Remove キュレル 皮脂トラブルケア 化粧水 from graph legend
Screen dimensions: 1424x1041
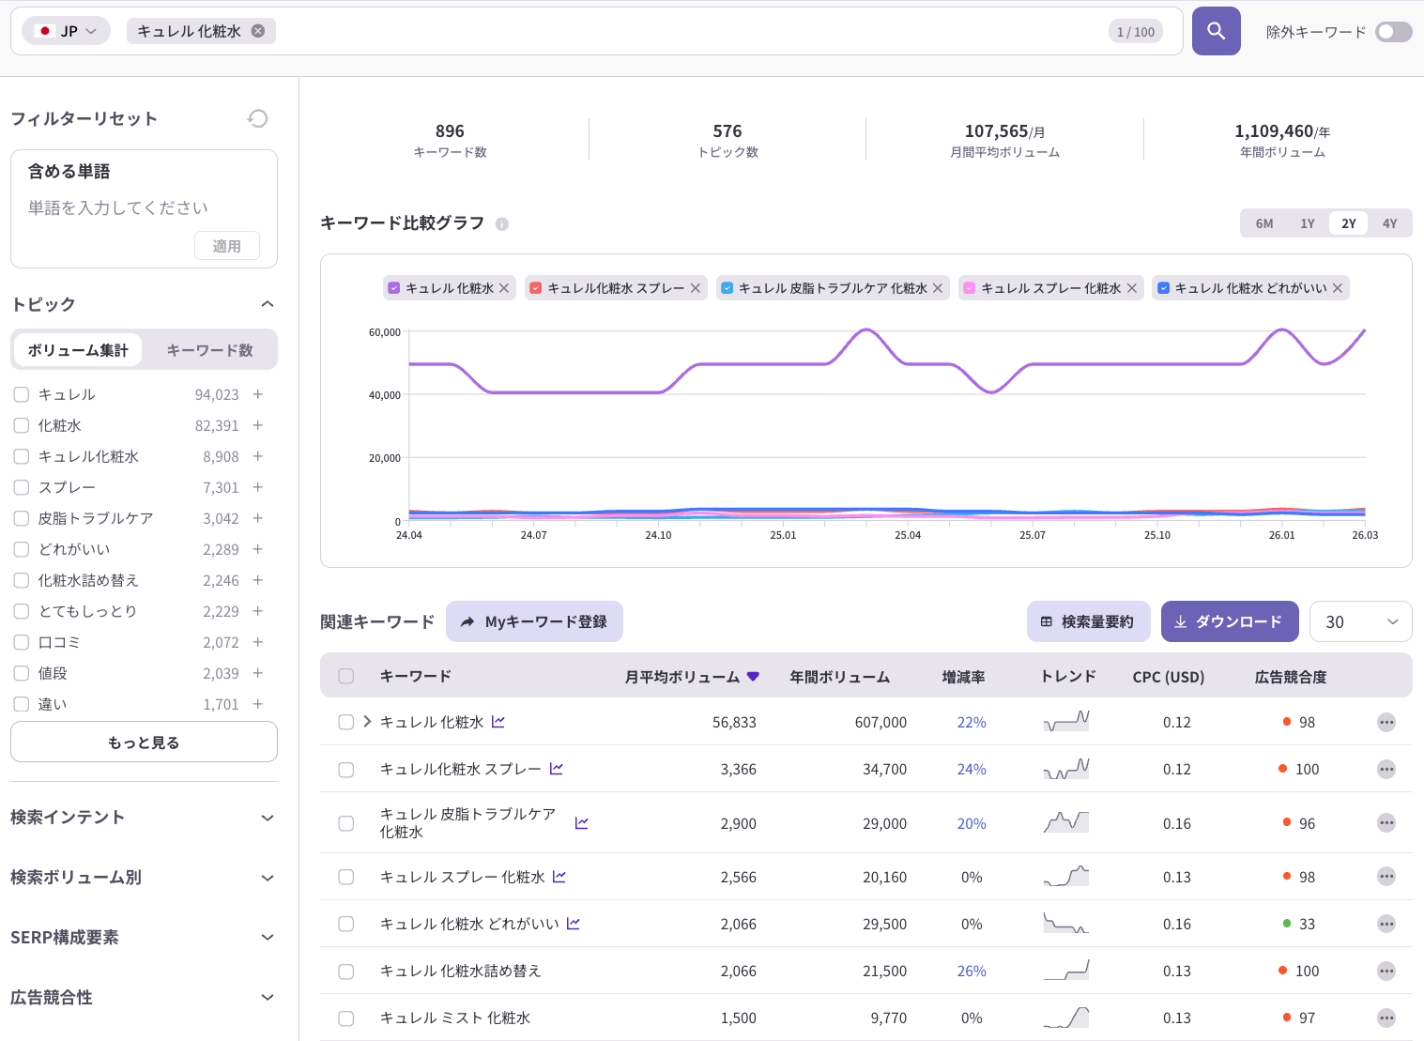click(x=938, y=288)
